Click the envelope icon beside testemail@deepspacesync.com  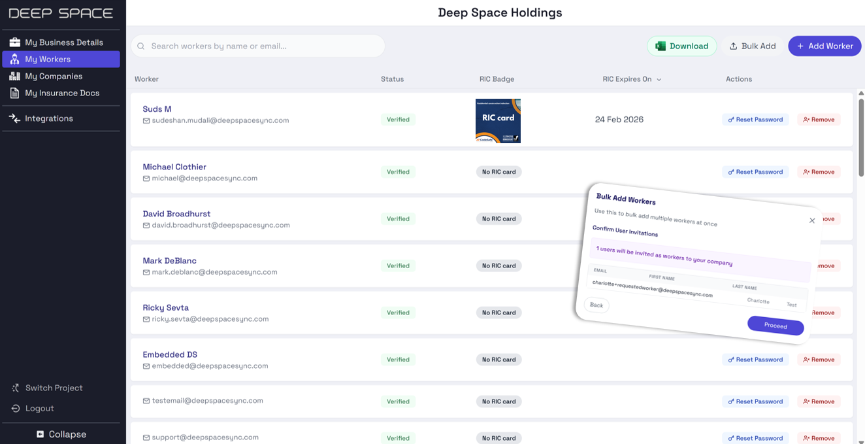[x=146, y=401]
